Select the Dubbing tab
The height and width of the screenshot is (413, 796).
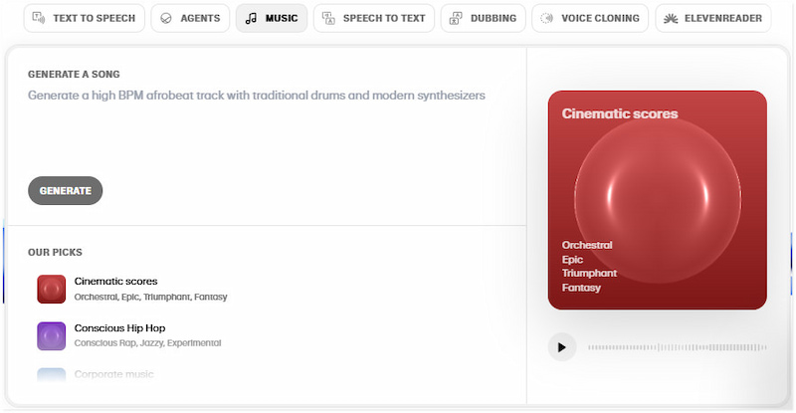tap(483, 18)
